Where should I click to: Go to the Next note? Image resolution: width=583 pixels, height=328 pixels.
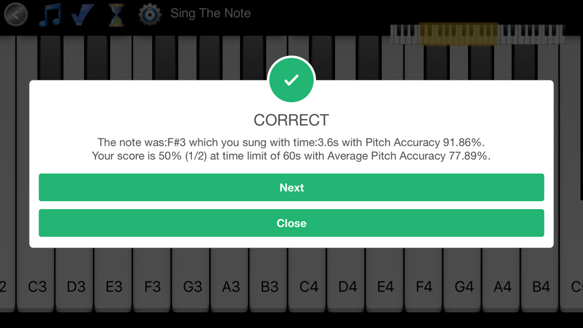[291, 187]
